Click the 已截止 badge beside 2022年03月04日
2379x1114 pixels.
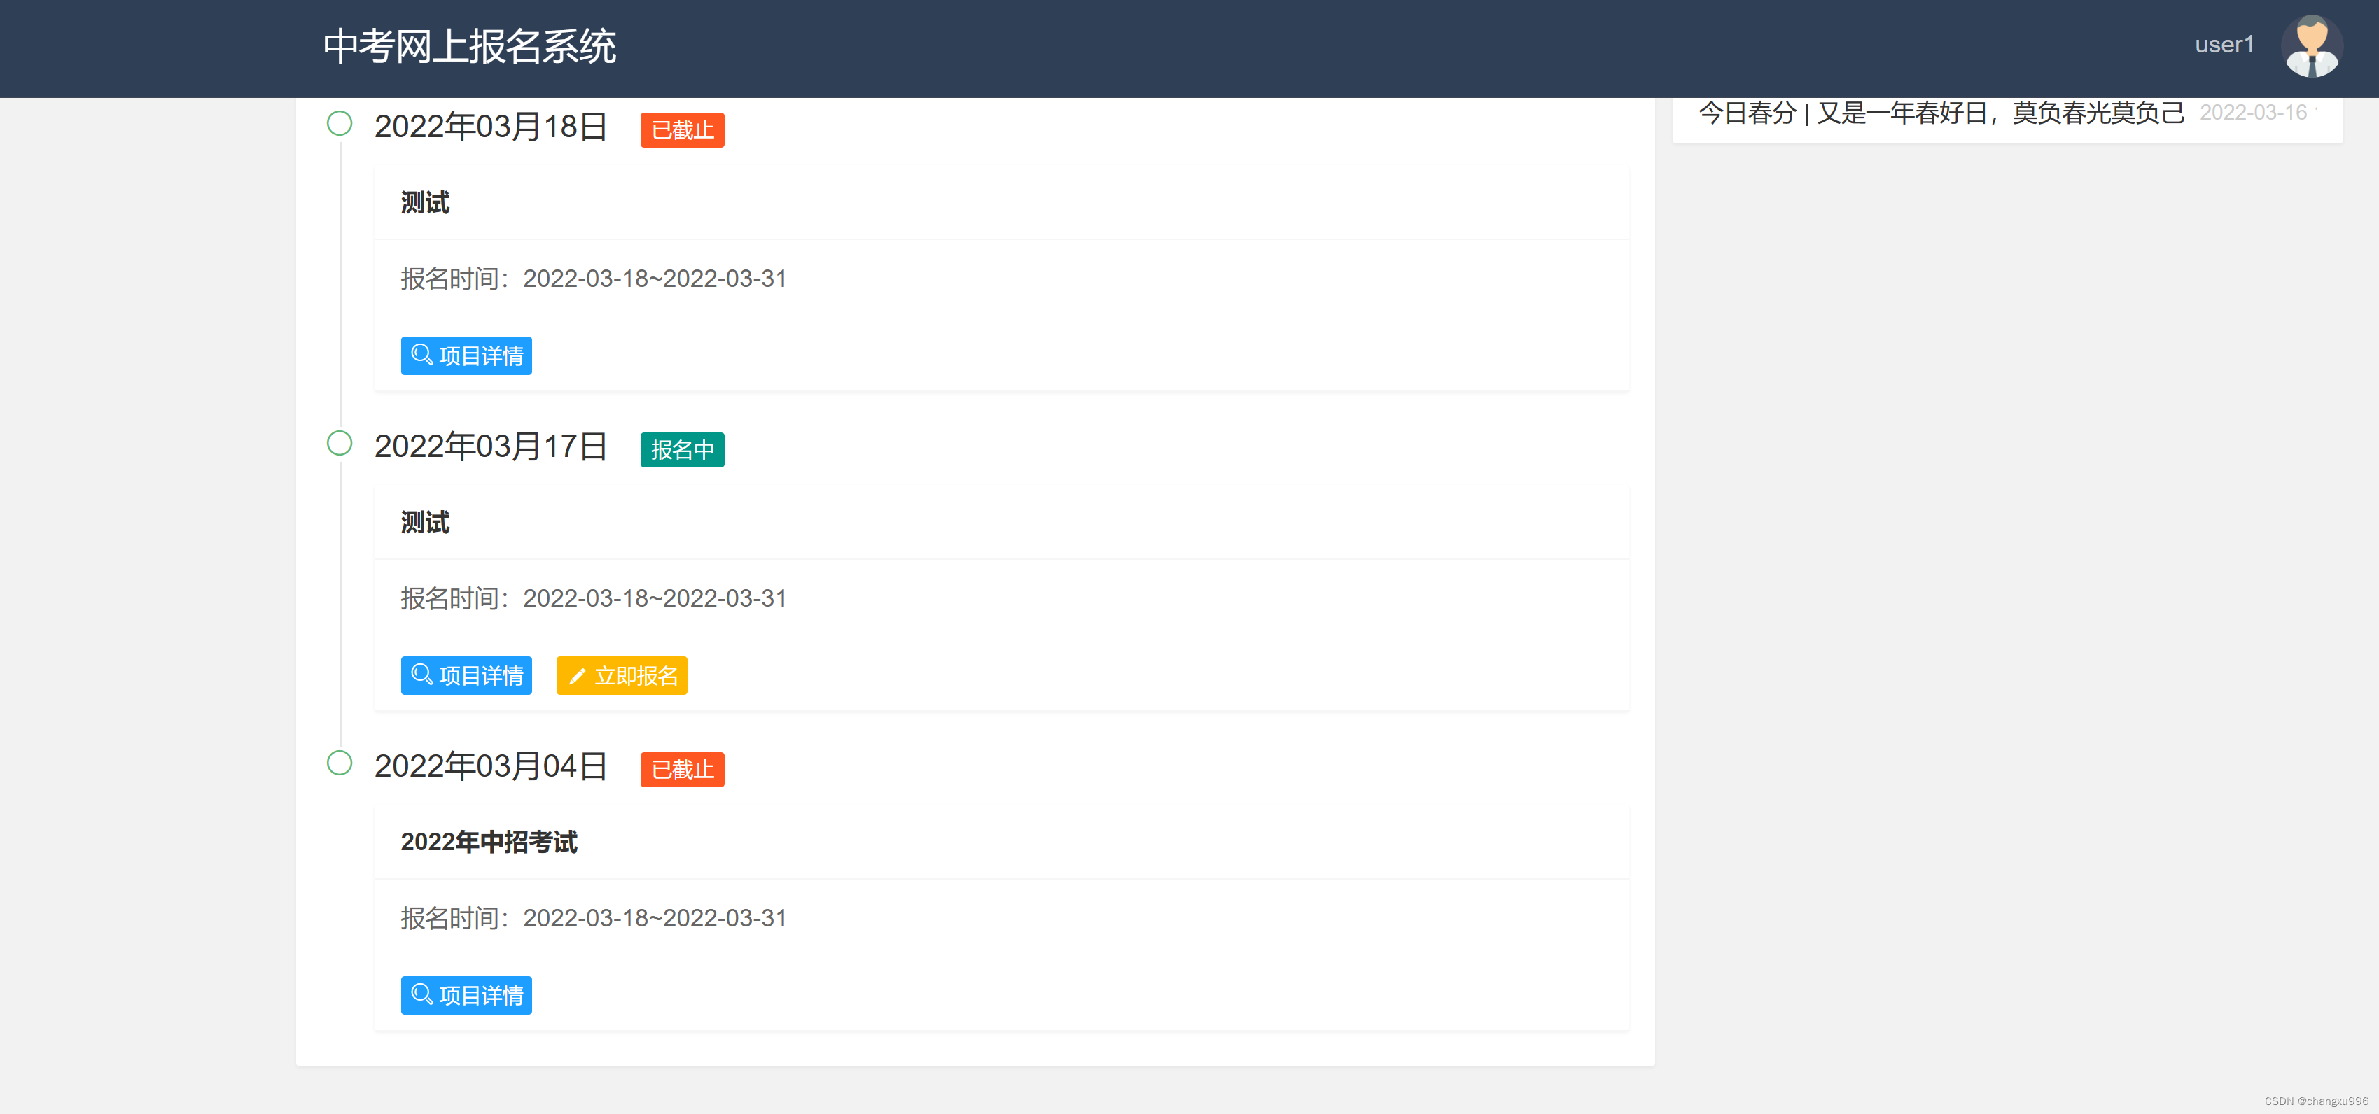tap(681, 770)
